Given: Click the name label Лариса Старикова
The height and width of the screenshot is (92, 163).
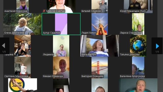Looking at the screenshot, I should click(x=130, y=33).
